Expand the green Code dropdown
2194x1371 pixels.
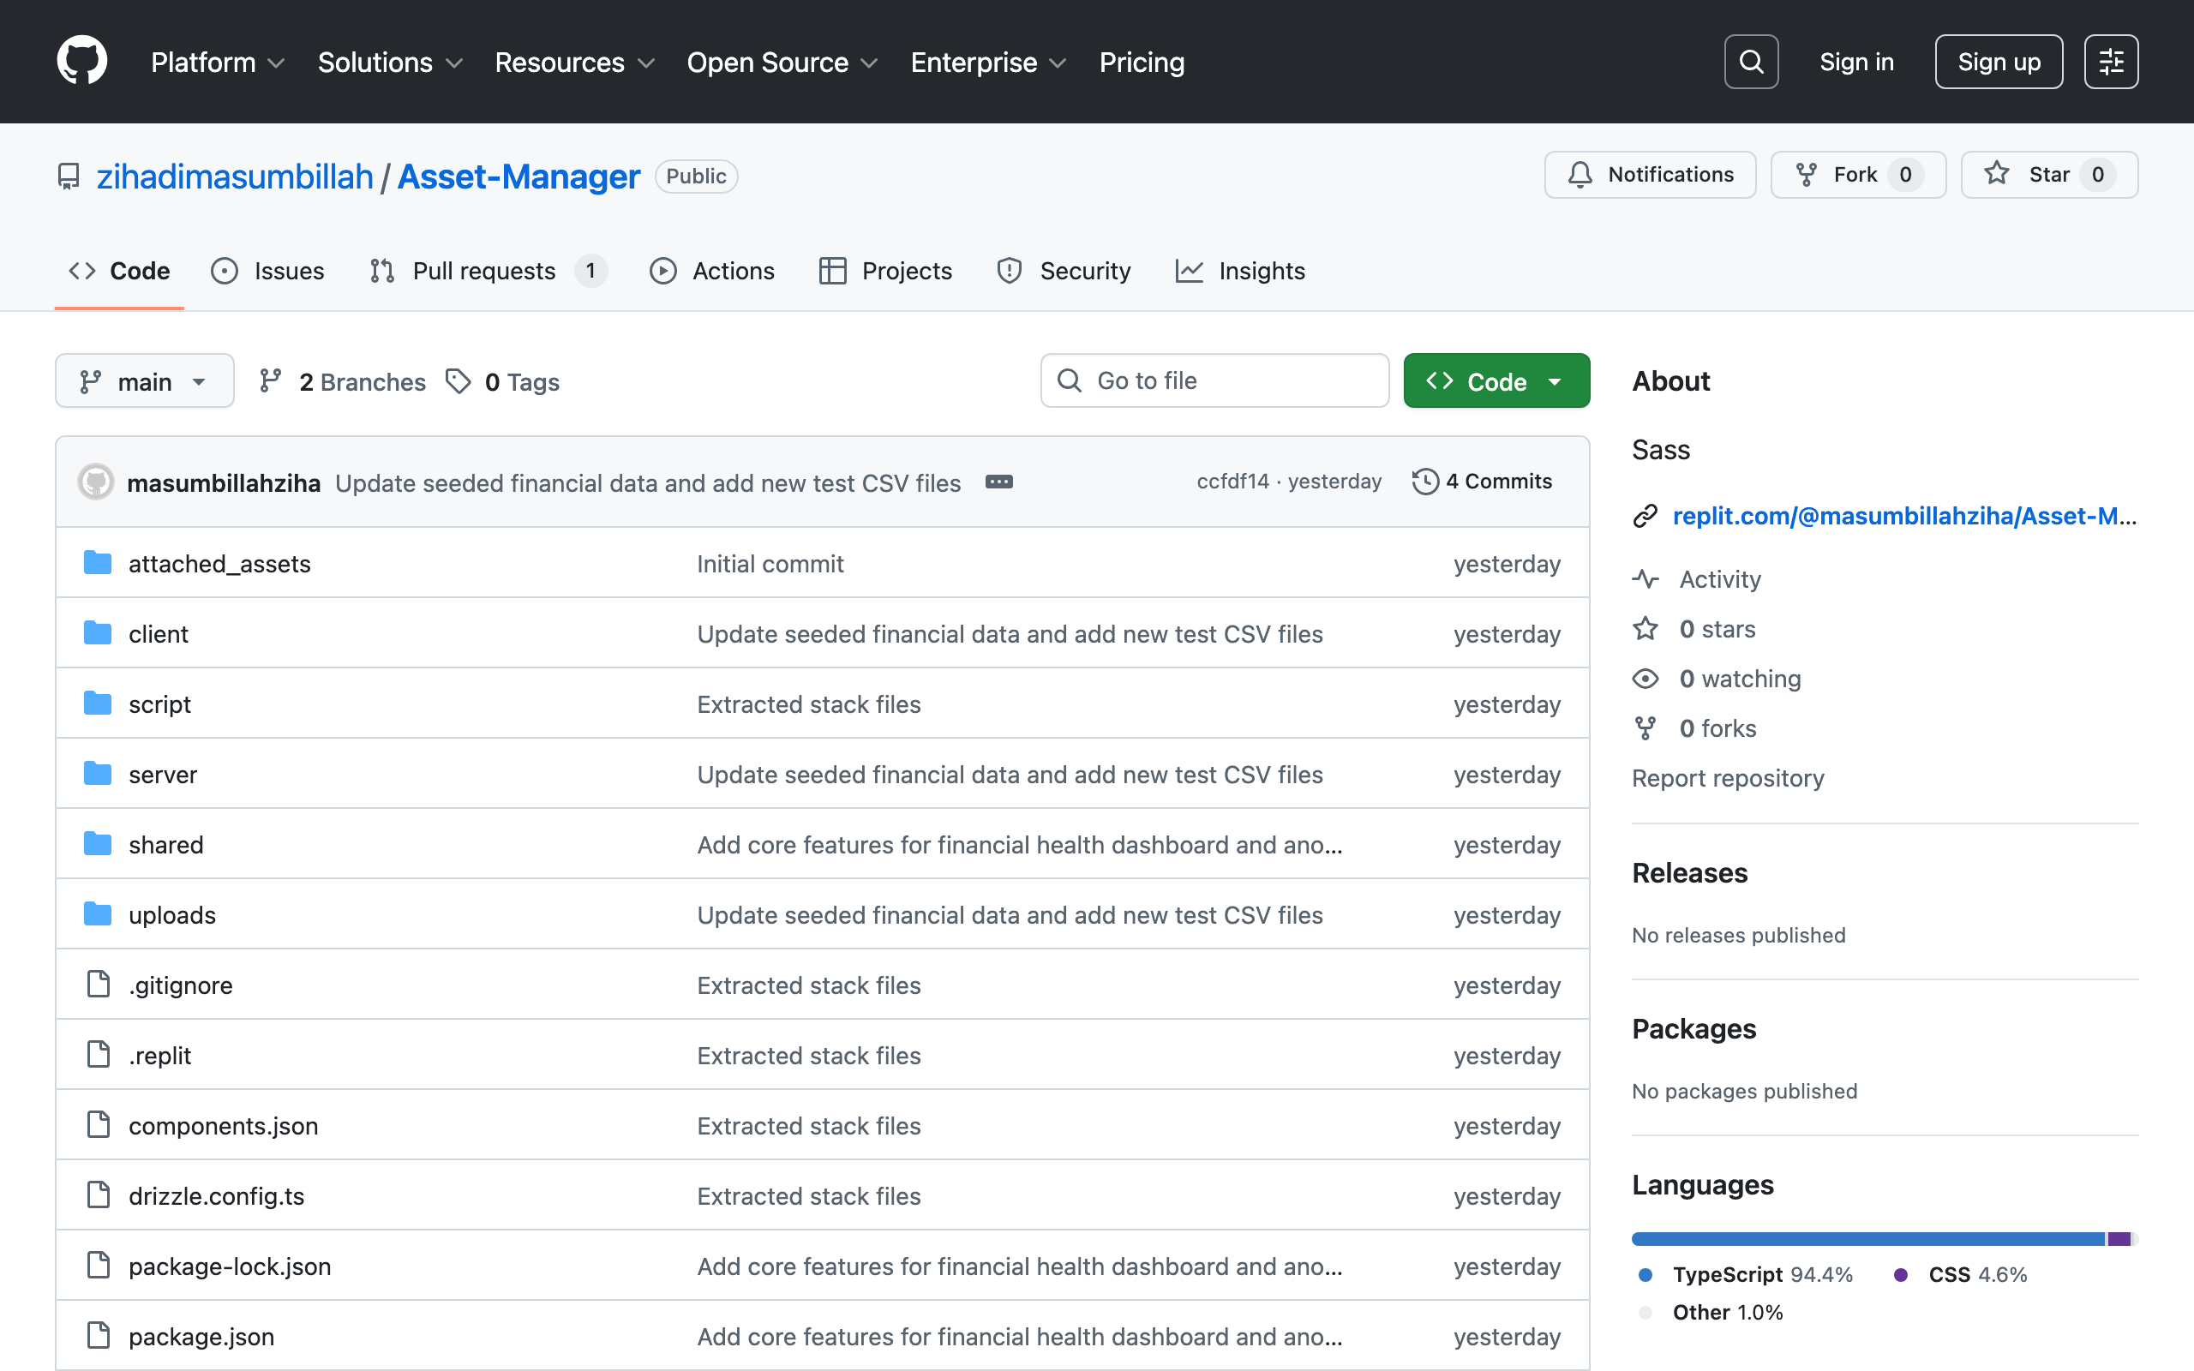coord(1496,382)
